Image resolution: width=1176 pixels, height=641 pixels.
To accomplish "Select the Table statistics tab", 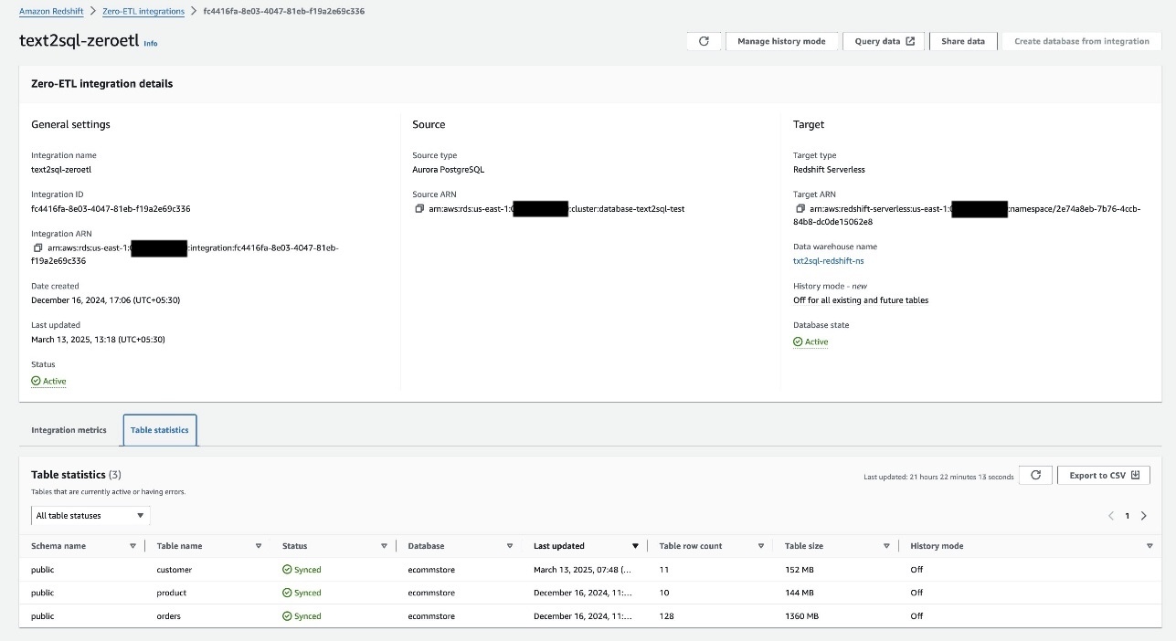I will click(160, 430).
